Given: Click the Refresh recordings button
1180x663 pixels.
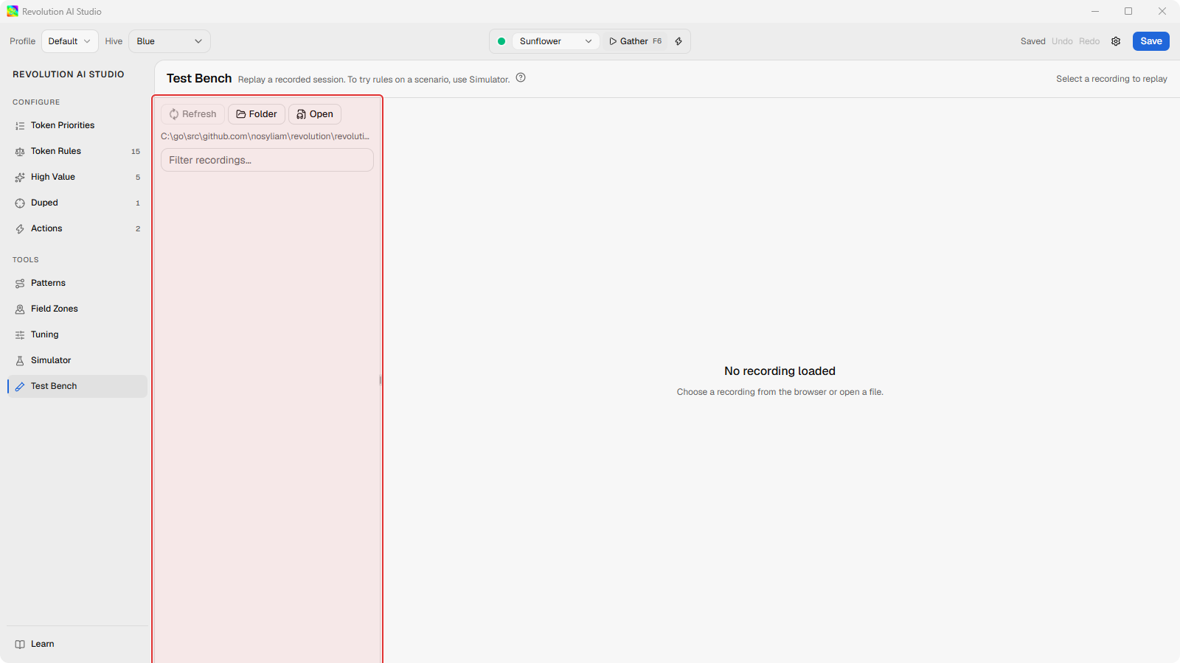Looking at the screenshot, I should (192, 114).
